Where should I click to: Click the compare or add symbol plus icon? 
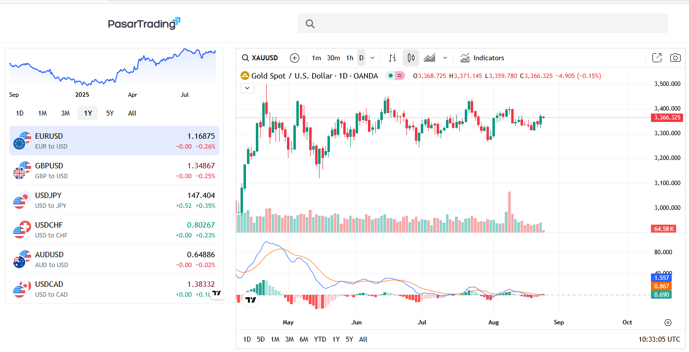tap(294, 58)
